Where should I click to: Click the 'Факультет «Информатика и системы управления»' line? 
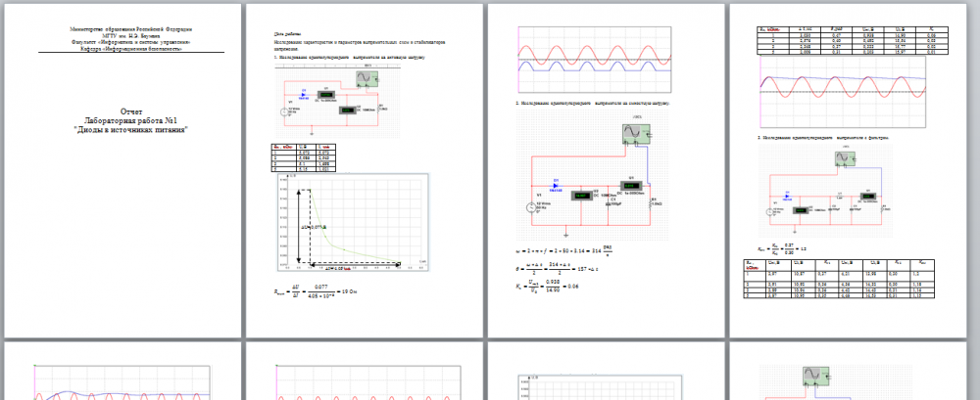[131, 42]
